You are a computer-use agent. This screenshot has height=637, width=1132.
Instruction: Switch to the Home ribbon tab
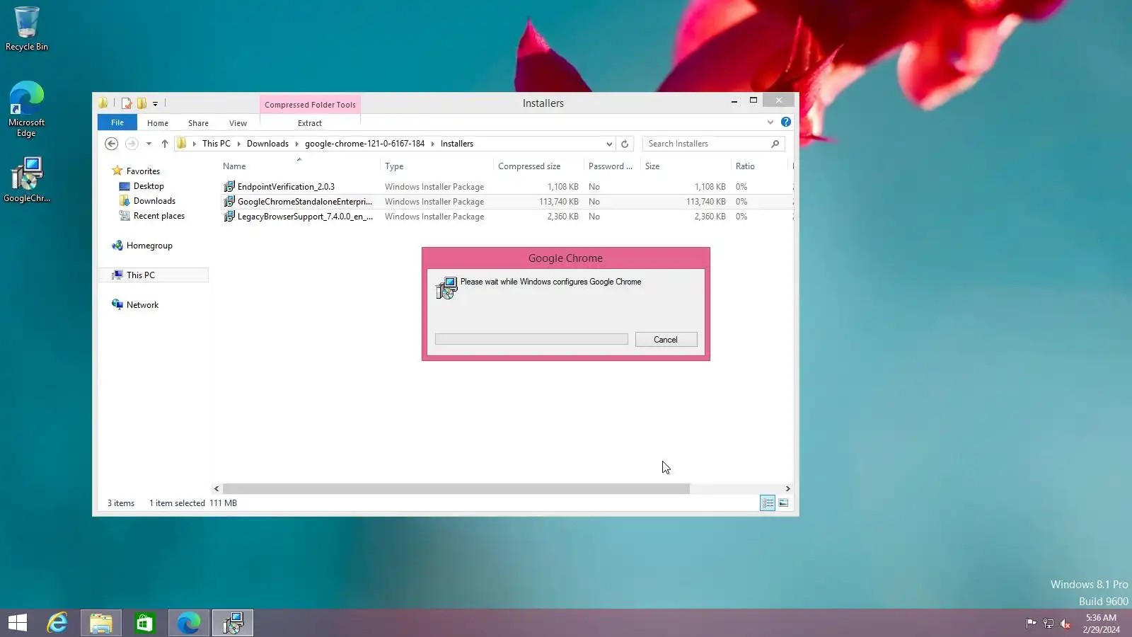point(158,123)
